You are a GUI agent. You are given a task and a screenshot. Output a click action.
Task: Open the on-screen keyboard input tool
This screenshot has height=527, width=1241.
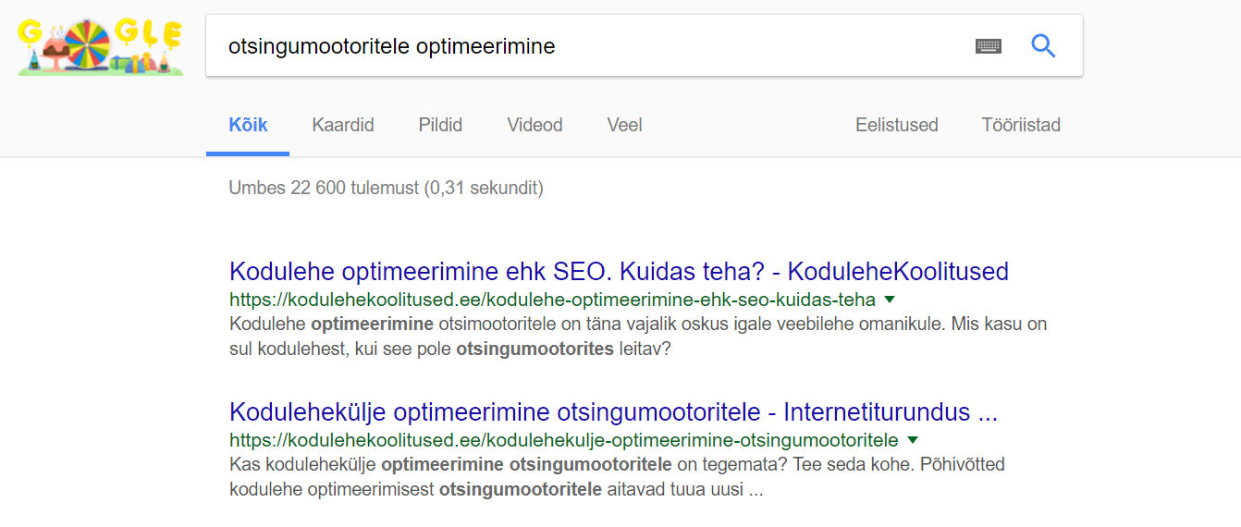(x=989, y=46)
